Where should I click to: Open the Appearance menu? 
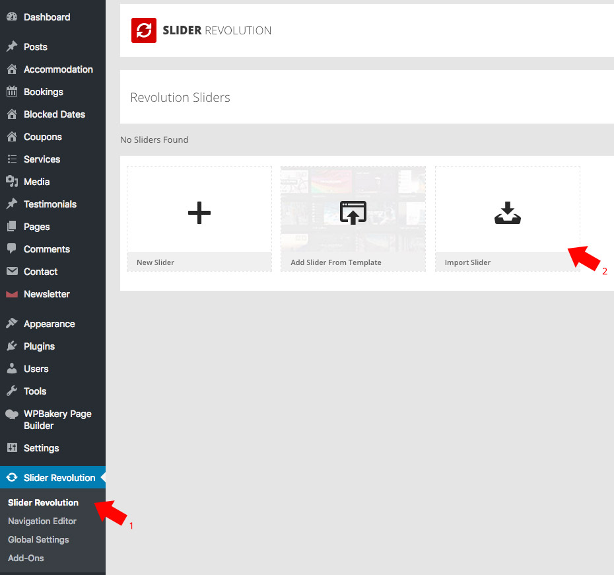pyautogui.click(x=49, y=324)
